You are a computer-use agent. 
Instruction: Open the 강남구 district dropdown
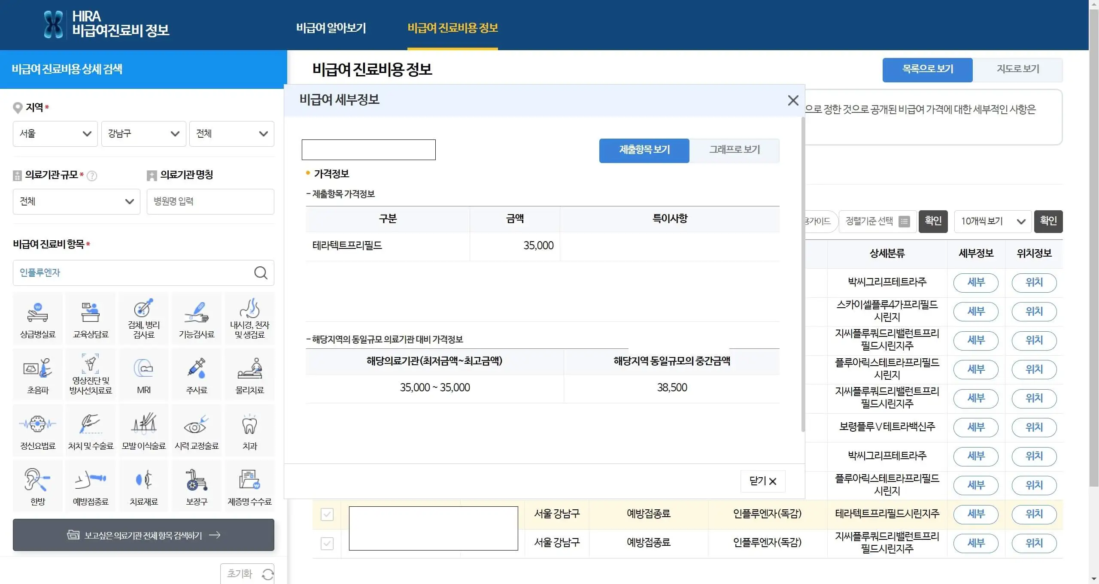143,133
